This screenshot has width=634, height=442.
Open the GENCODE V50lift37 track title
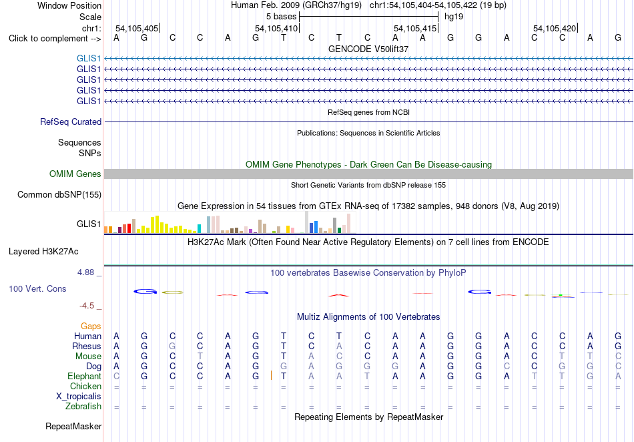point(368,49)
